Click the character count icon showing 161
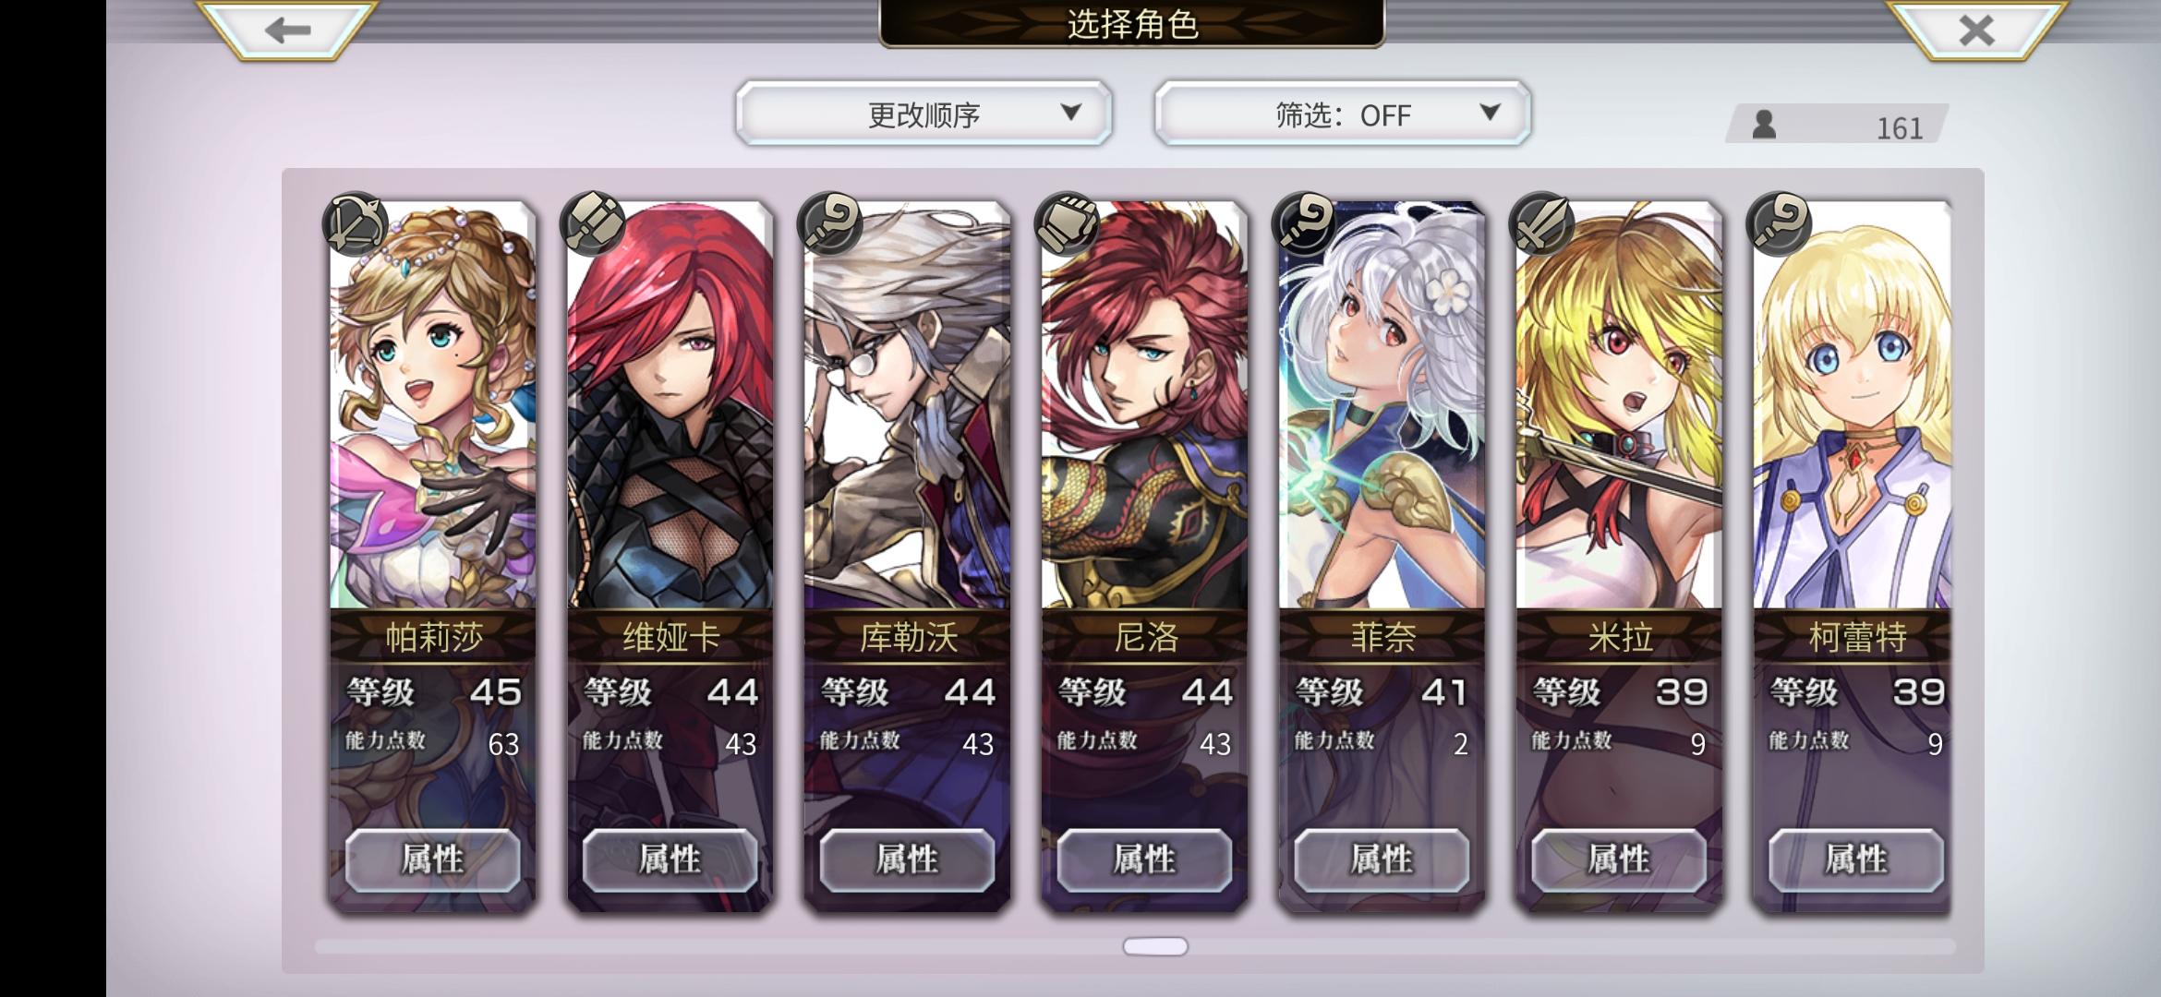The image size is (2161, 997). [x=1764, y=125]
